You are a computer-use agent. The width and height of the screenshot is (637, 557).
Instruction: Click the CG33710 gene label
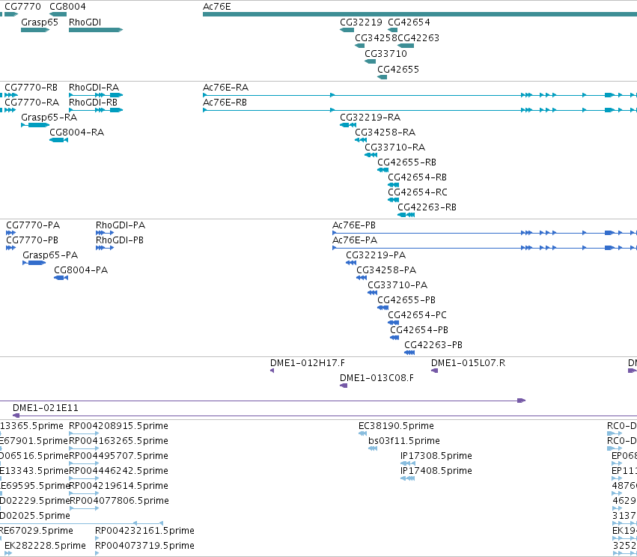[386, 54]
